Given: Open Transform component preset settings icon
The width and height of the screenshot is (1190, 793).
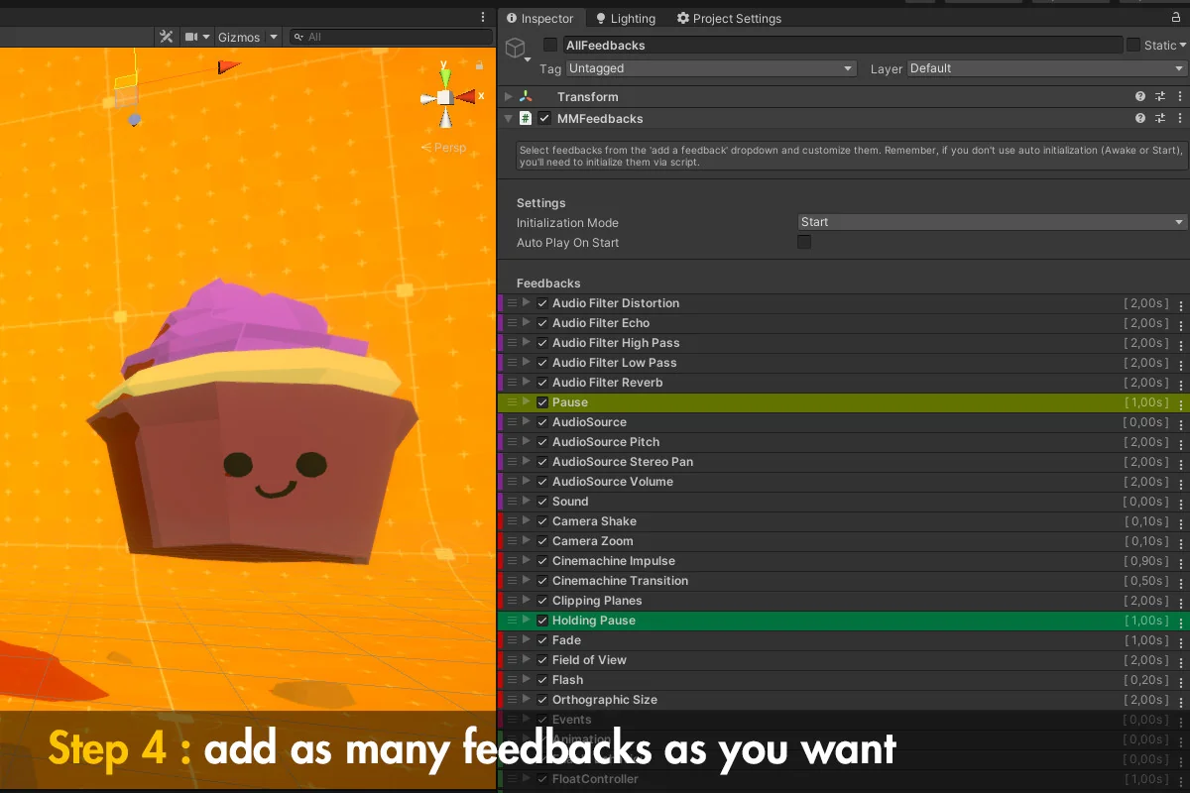Looking at the screenshot, I should pyautogui.click(x=1160, y=97).
